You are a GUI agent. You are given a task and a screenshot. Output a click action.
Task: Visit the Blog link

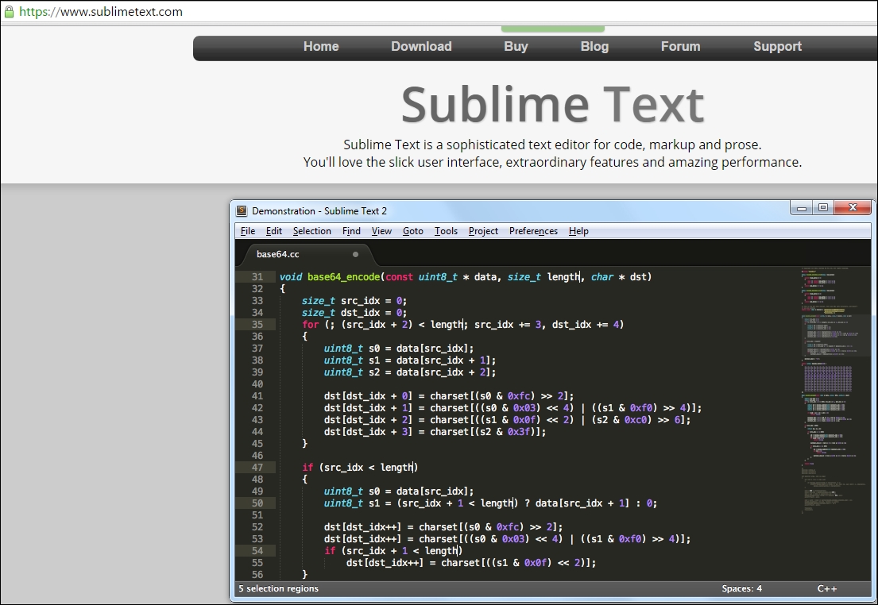click(594, 47)
